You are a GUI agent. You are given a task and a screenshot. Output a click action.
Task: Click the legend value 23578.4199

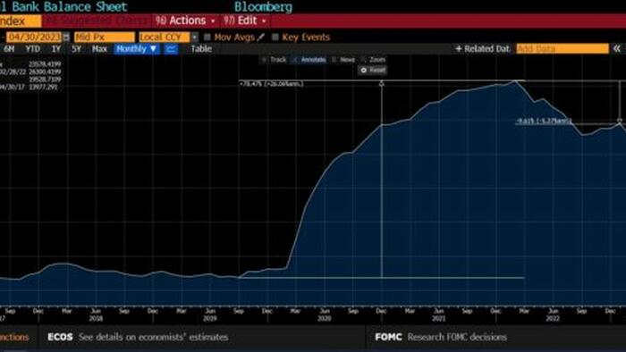tap(45, 63)
